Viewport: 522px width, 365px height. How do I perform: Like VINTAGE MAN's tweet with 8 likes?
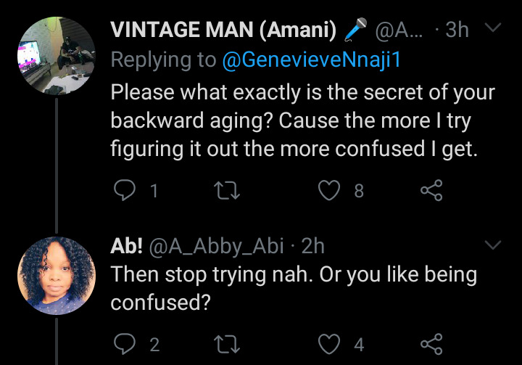click(x=331, y=190)
